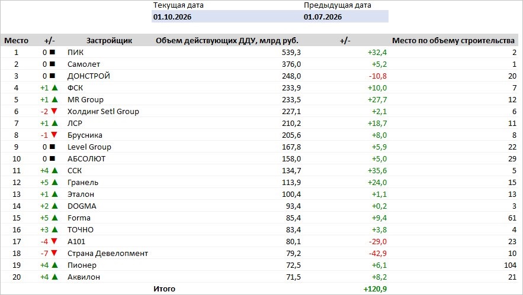Click the black square icon in Level Group row

(x=52, y=147)
